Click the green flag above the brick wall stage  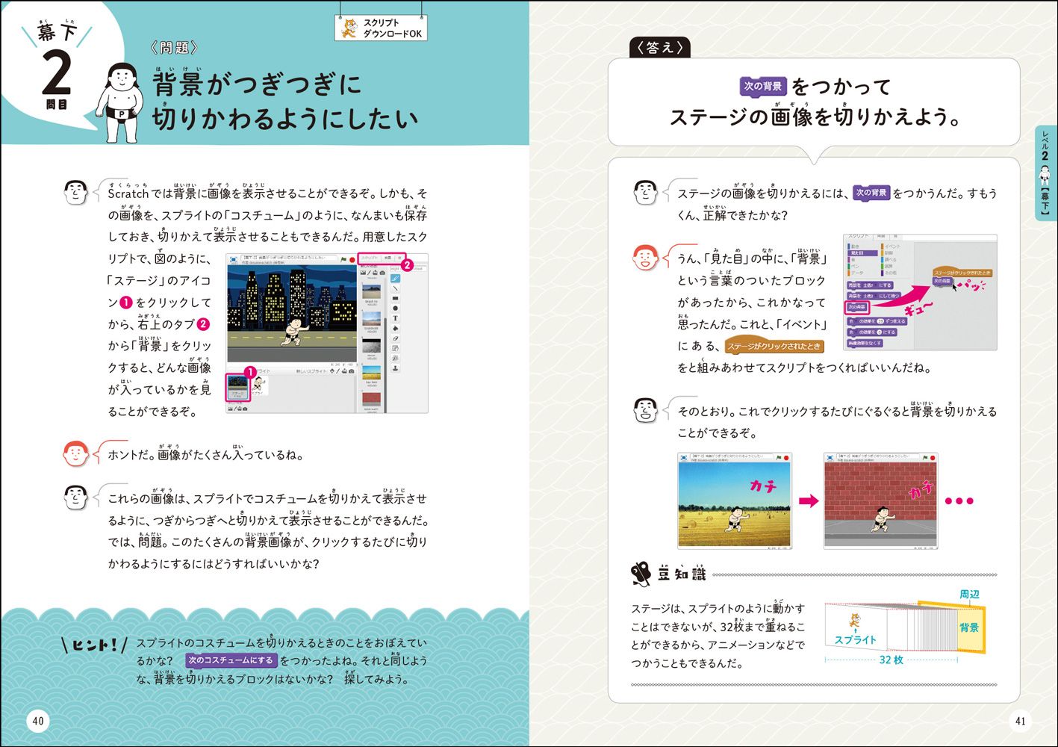tap(925, 457)
